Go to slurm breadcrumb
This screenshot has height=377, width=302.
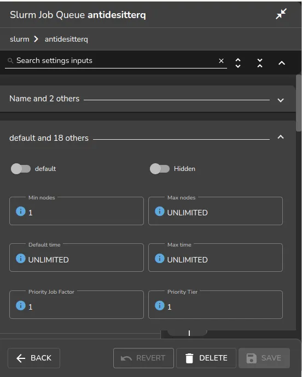click(x=20, y=39)
